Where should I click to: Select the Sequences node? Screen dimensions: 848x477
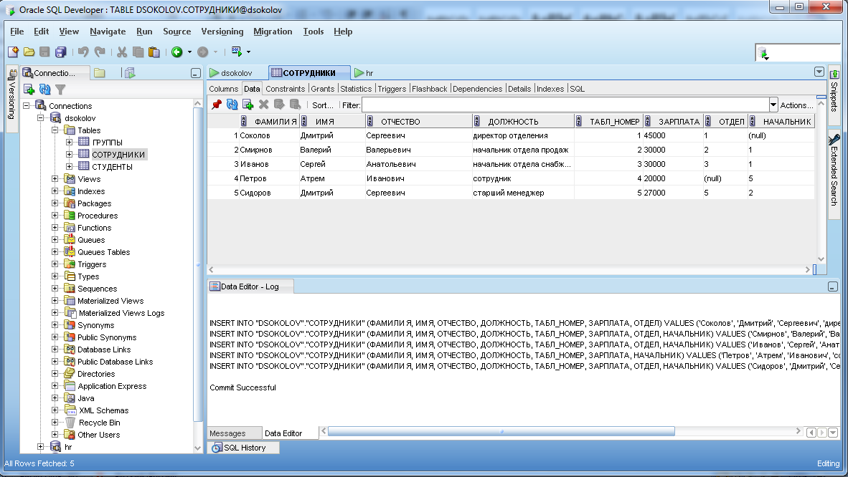click(x=97, y=289)
